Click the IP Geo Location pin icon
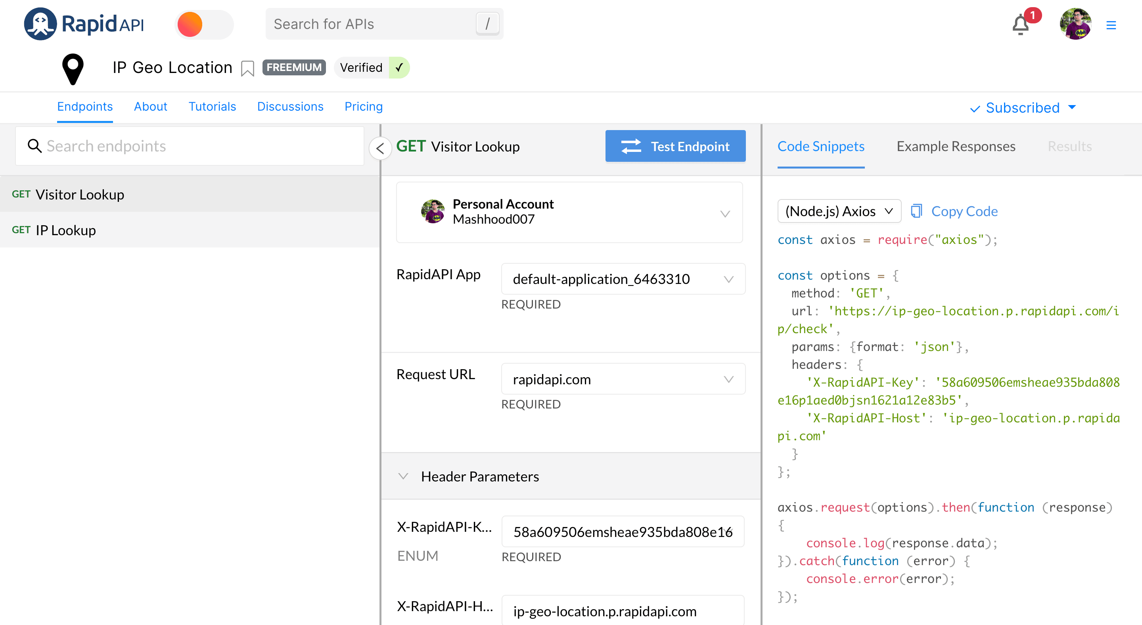Image resolution: width=1142 pixels, height=625 pixels. click(73, 69)
